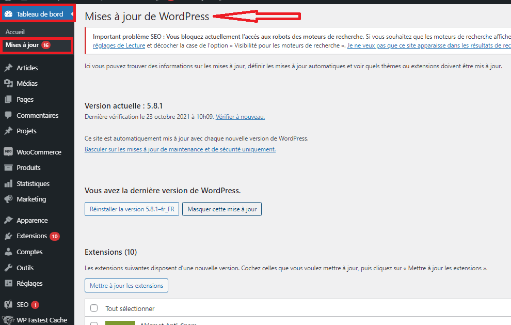Open the Commentaires menu

click(x=37, y=115)
